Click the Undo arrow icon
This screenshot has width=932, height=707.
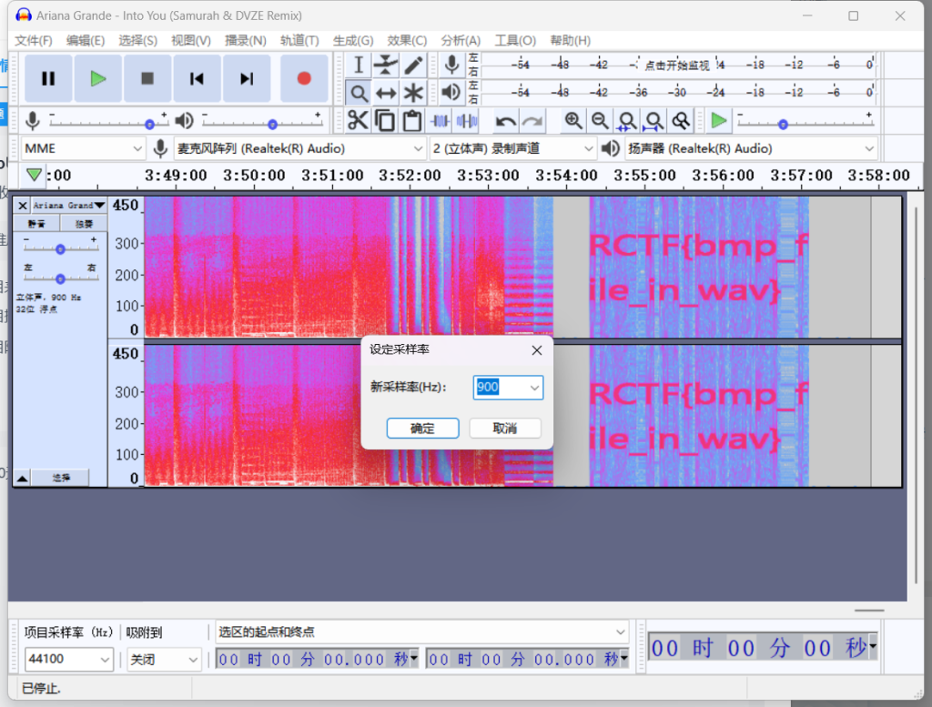(506, 121)
